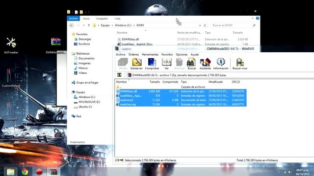Click the search magnifier in Buscar en DWM
Image resolution: width=314 pixels, height=176 pixels.
pos(254,25)
